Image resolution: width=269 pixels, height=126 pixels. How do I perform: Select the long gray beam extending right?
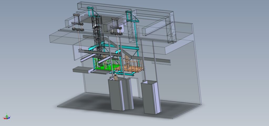(x=127, y=48)
